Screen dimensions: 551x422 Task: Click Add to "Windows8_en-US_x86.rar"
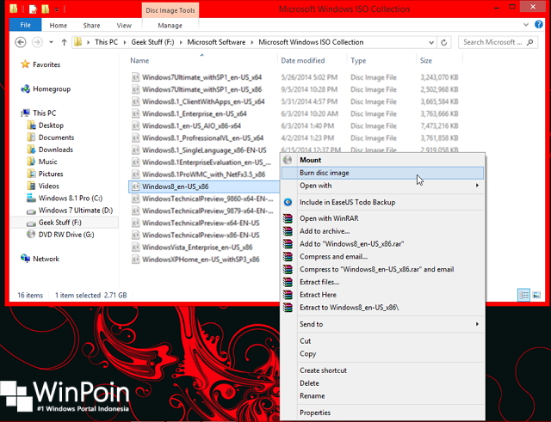382,244
